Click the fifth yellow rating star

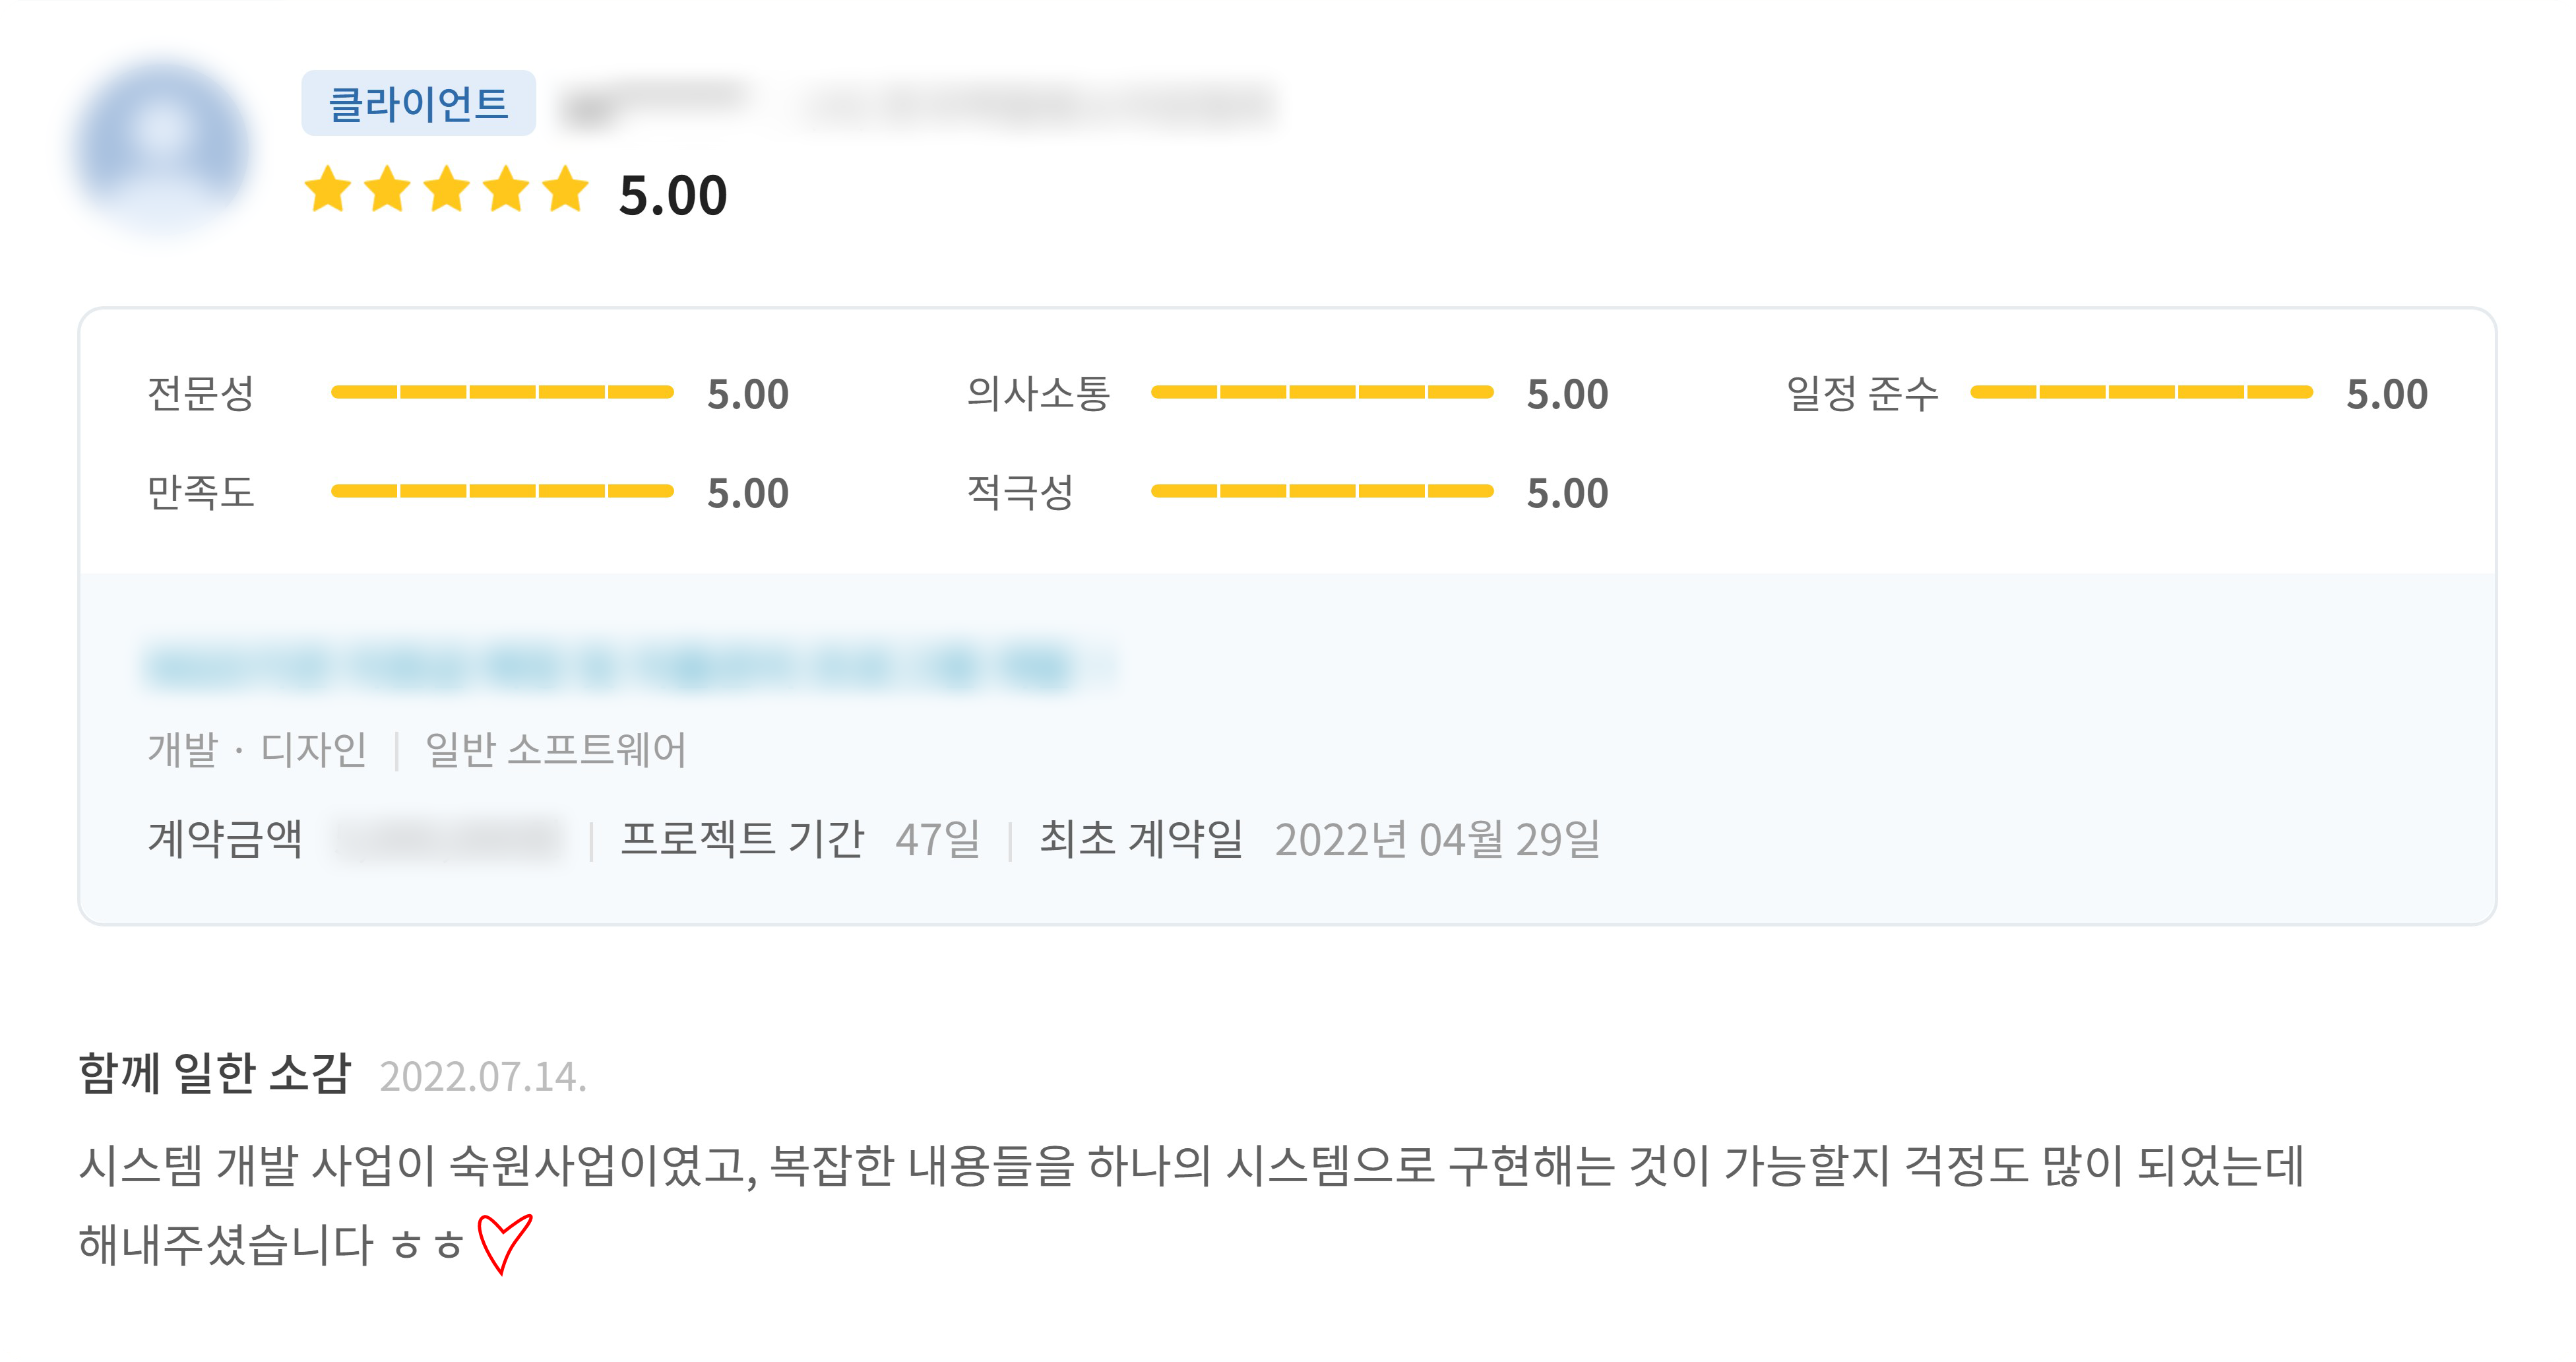[x=566, y=190]
